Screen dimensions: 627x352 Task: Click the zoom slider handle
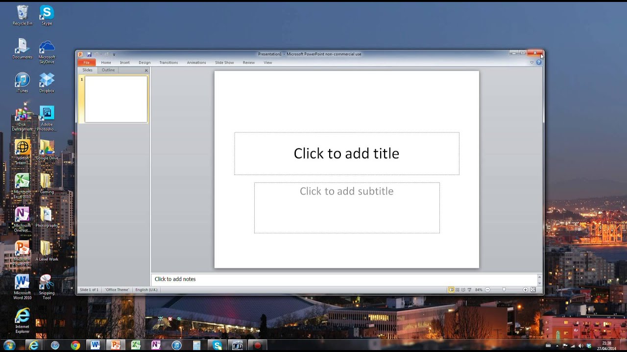(504, 290)
